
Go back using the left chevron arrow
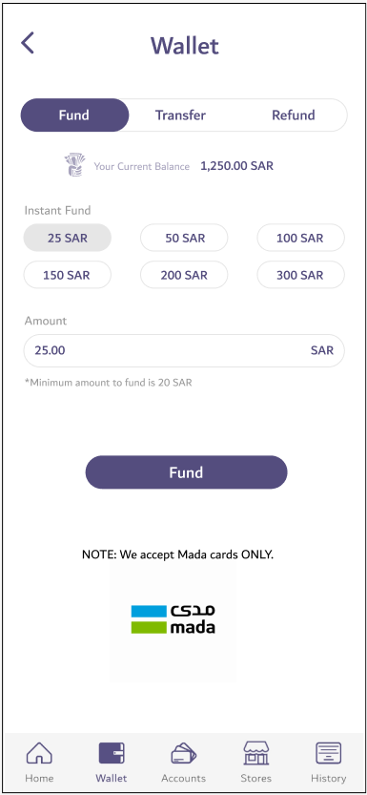coord(28,43)
